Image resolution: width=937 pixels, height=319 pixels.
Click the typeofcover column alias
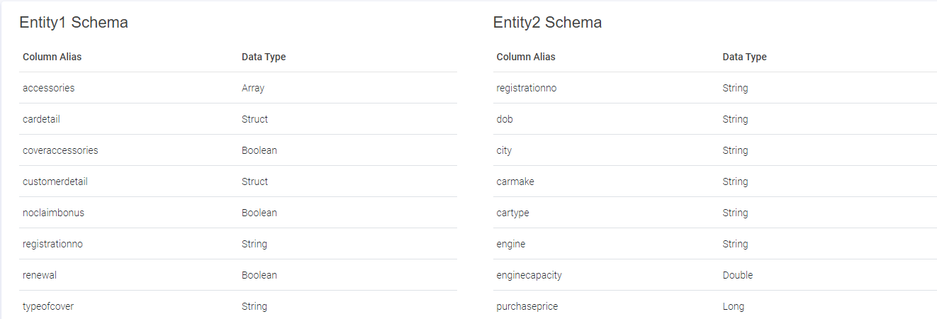(48, 306)
